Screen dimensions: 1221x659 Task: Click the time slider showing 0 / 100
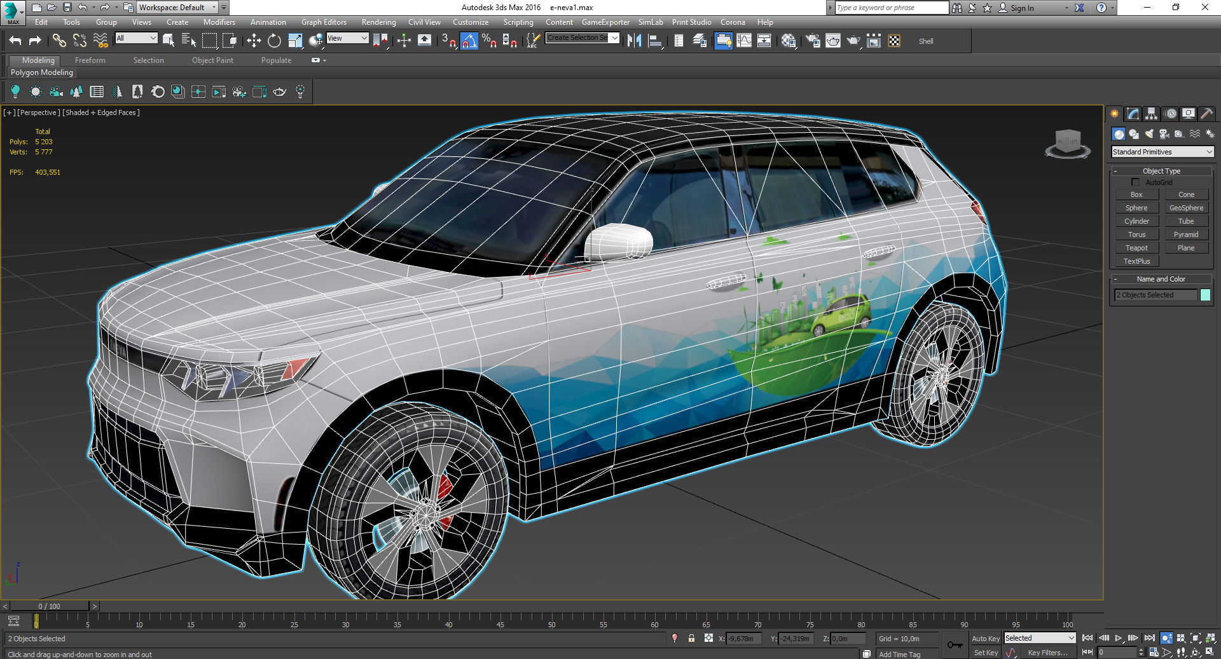click(49, 606)
